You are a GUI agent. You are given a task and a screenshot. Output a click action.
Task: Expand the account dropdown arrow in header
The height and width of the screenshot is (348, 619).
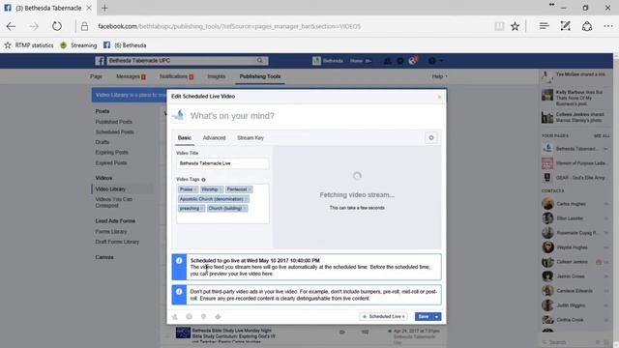coord(442,61)
